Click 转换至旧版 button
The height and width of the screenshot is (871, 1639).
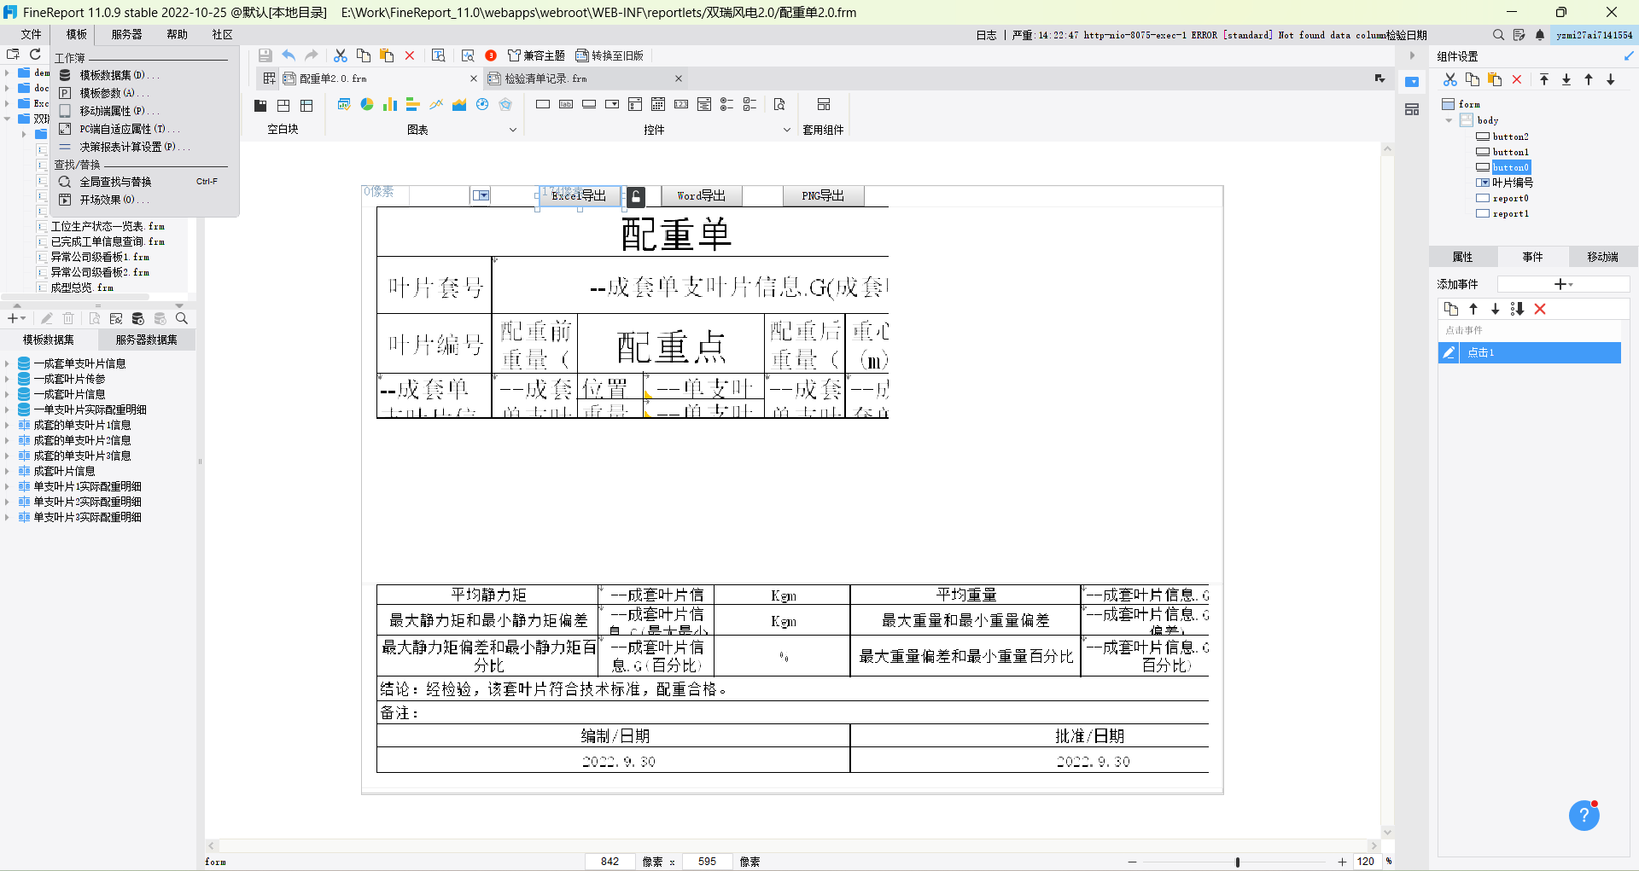[610, 55]
